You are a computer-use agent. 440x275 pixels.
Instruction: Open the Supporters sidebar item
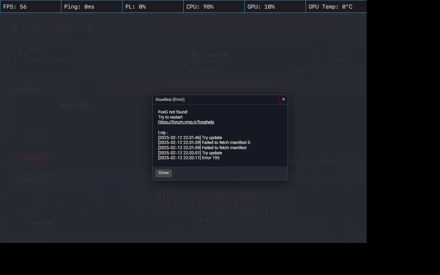(339, 48)
